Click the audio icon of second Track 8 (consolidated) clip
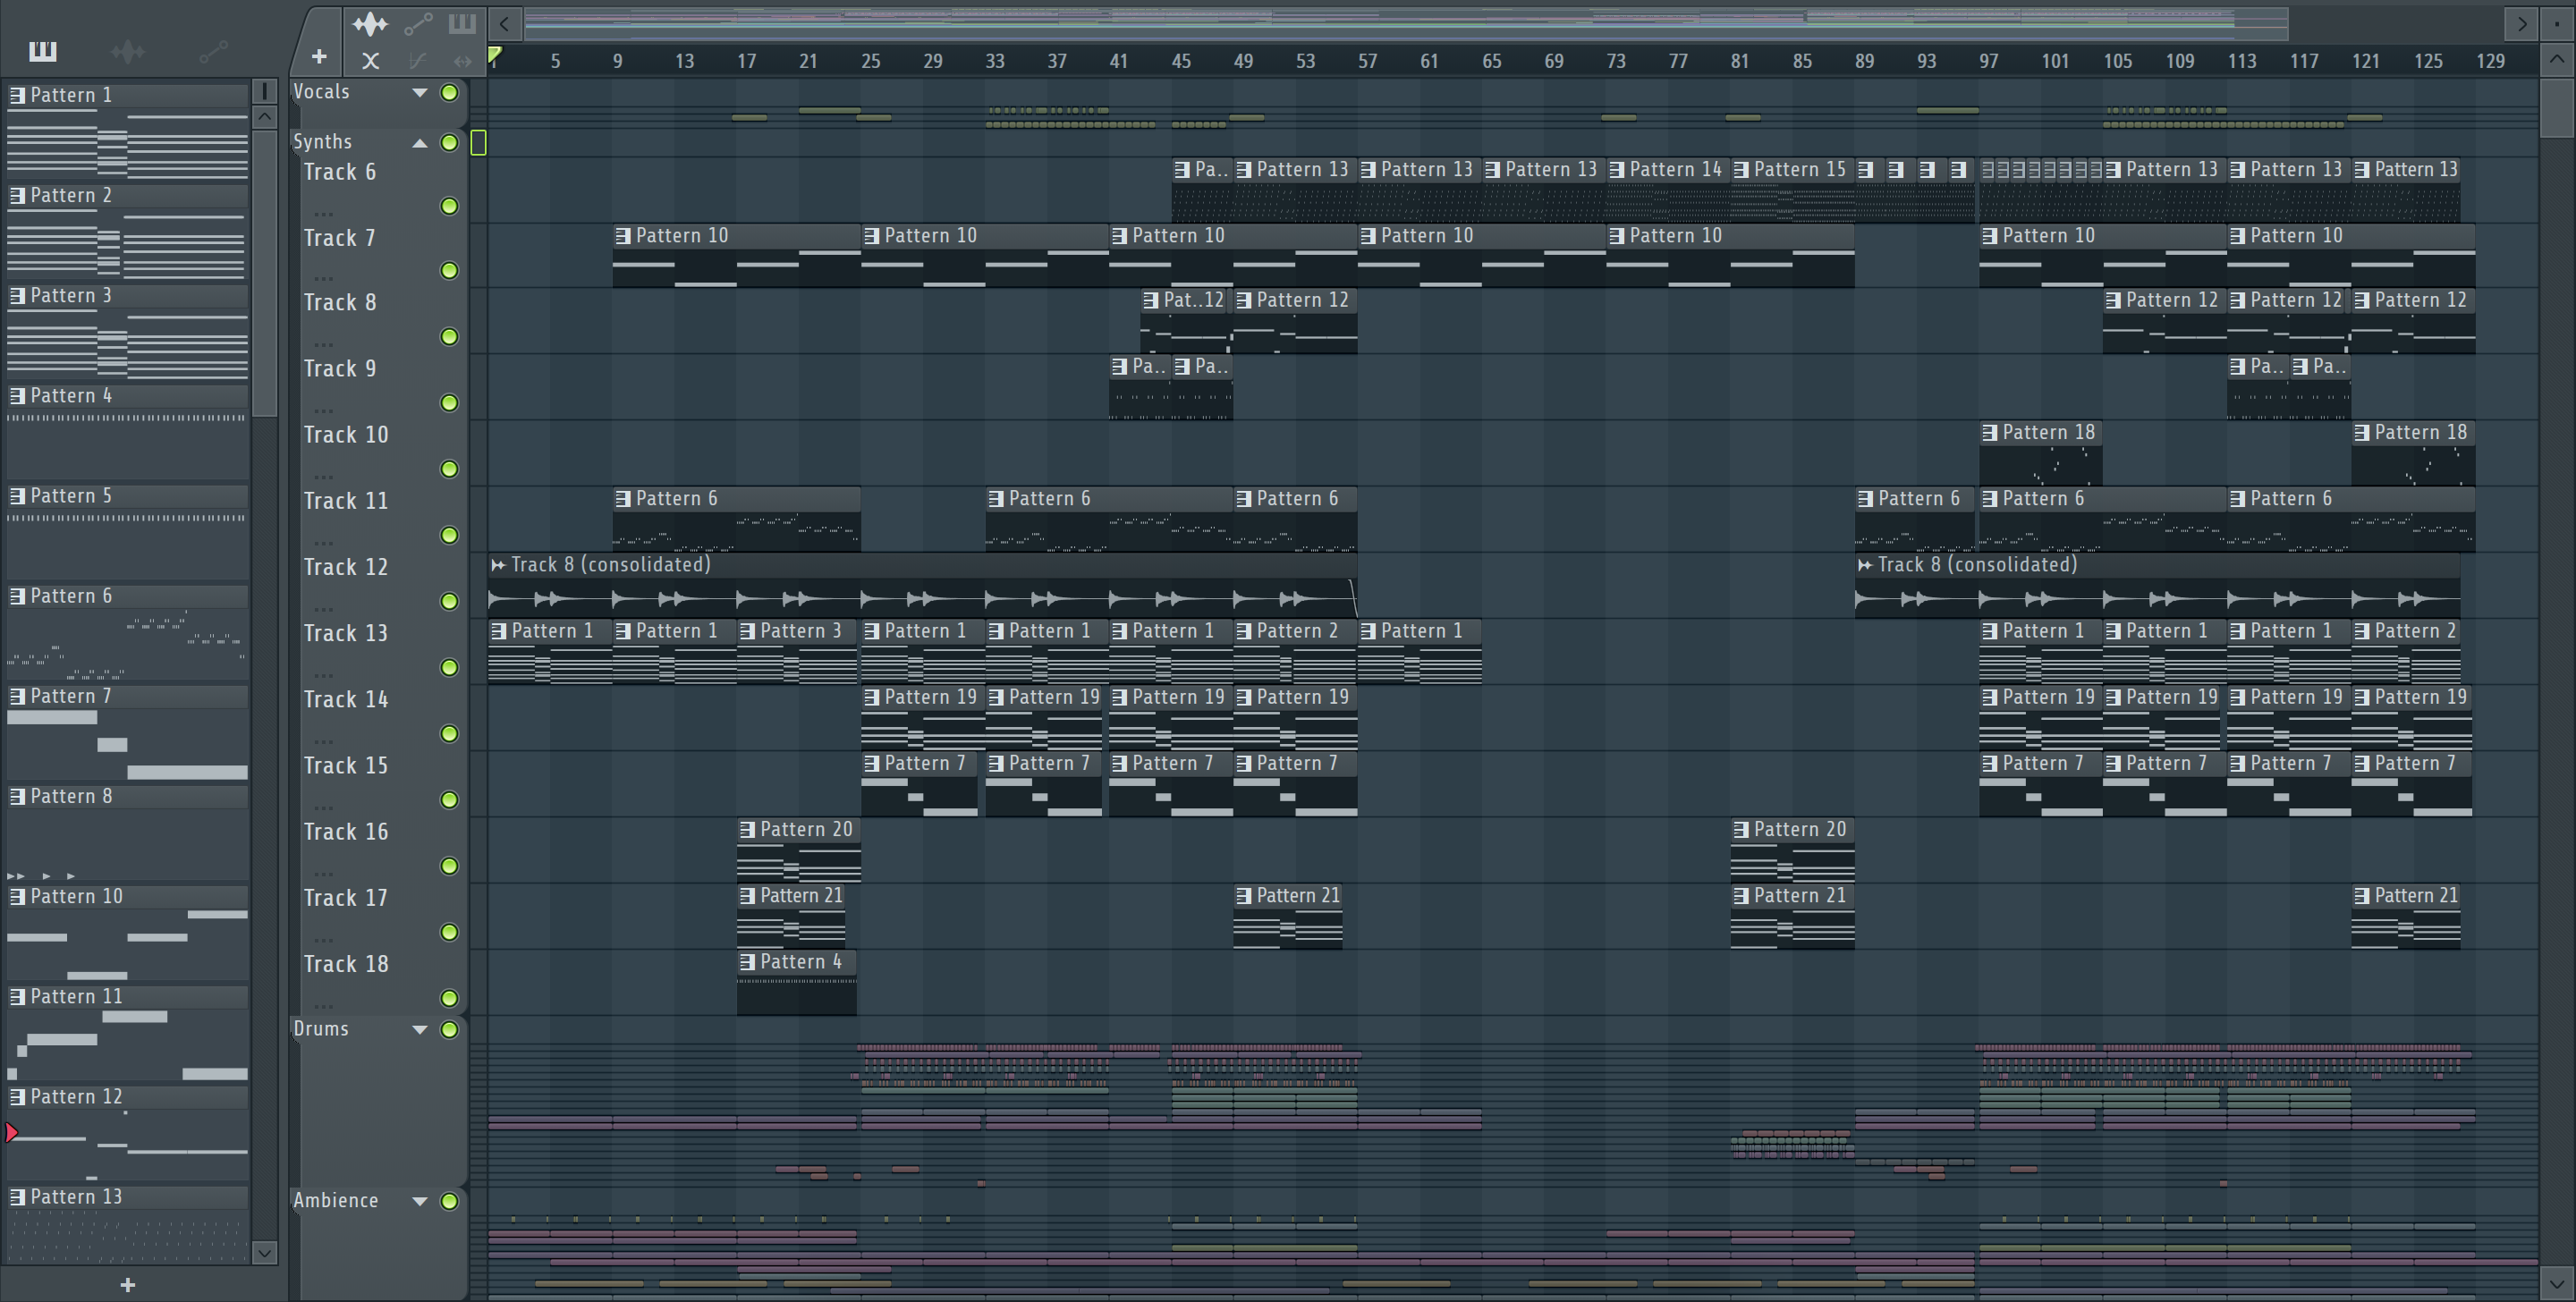Viewport: 2576px width, 1302px height. coord(1864,565)
